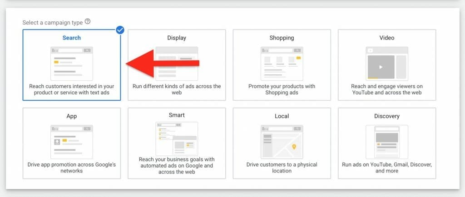
Task: Click the Video campaign play illustration
Action: 381,67
